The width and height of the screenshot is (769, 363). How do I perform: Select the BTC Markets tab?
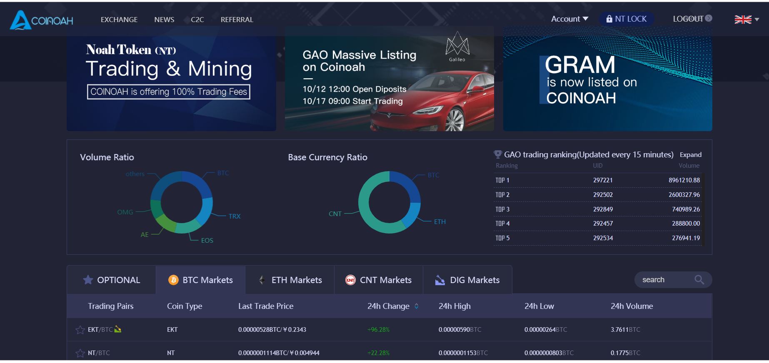pyautogui.click(x=201, y=280)
